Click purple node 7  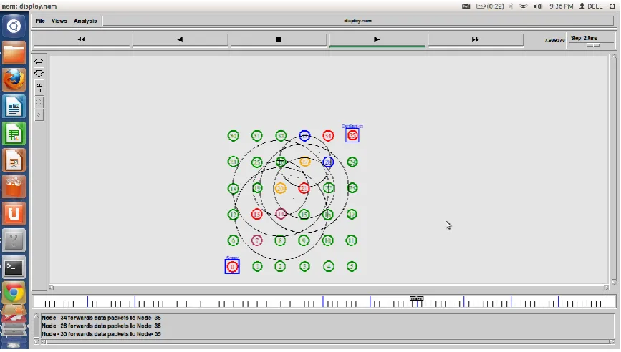click(x=257, y=240)
